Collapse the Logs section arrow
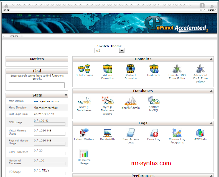This screenshot has width=219, height=177. pyautogui.click(x=211, y=123)
